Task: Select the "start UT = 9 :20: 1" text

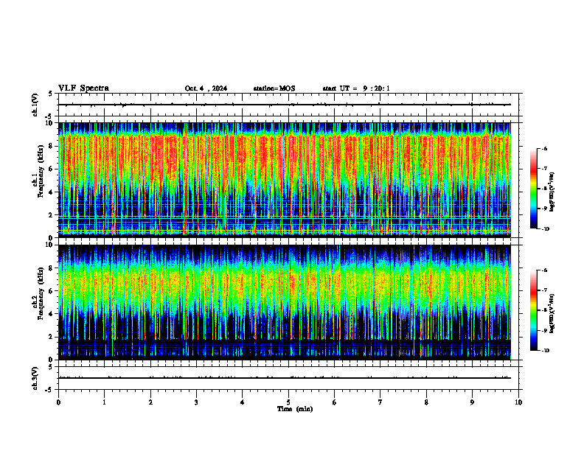Action: coord(356,88)
